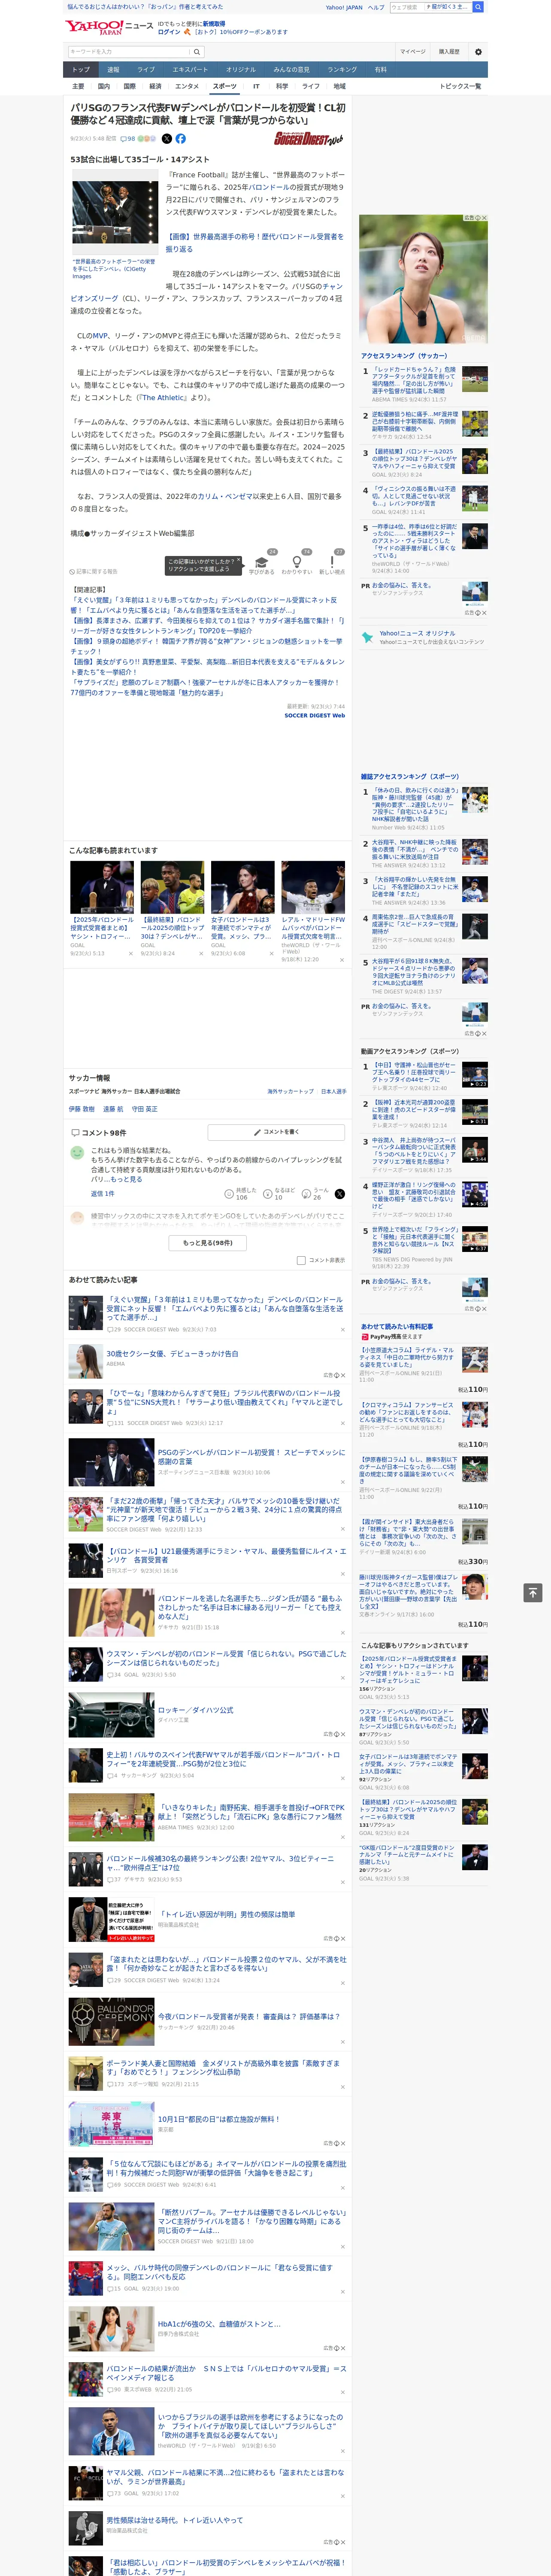Click the 新しい視点 exclamation reaction icon

(332, 563)
